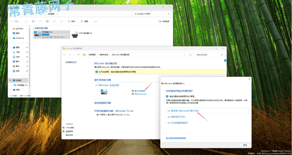
Task: Open 隐私声明 link
Action: 69,135
